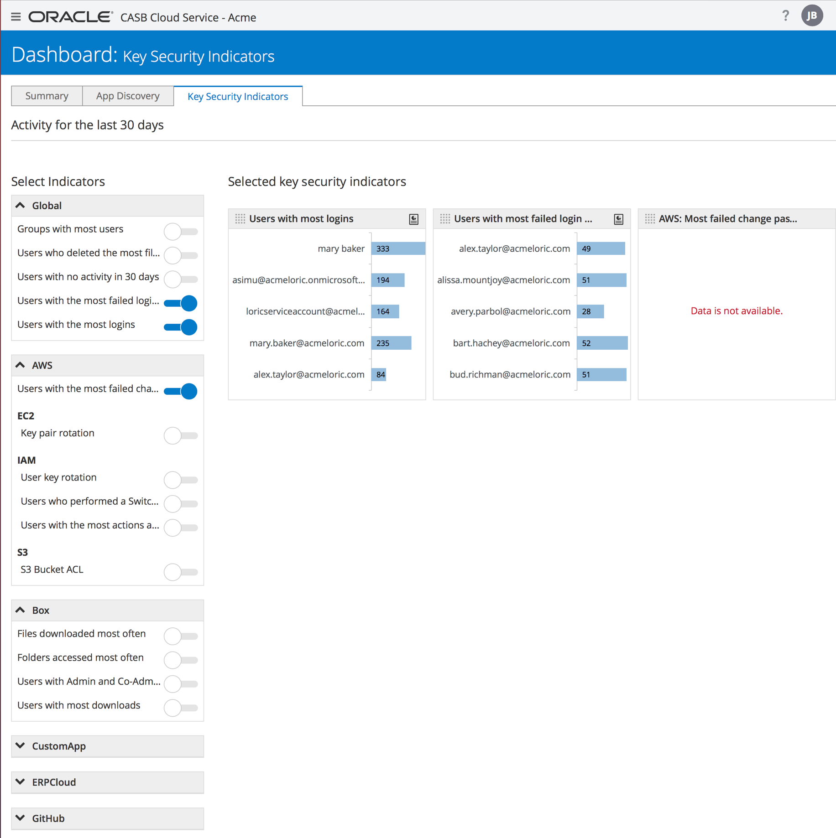Click the 'Activity for the last 30 days' text
Screen dimensions: 836x838
(88, 125)
